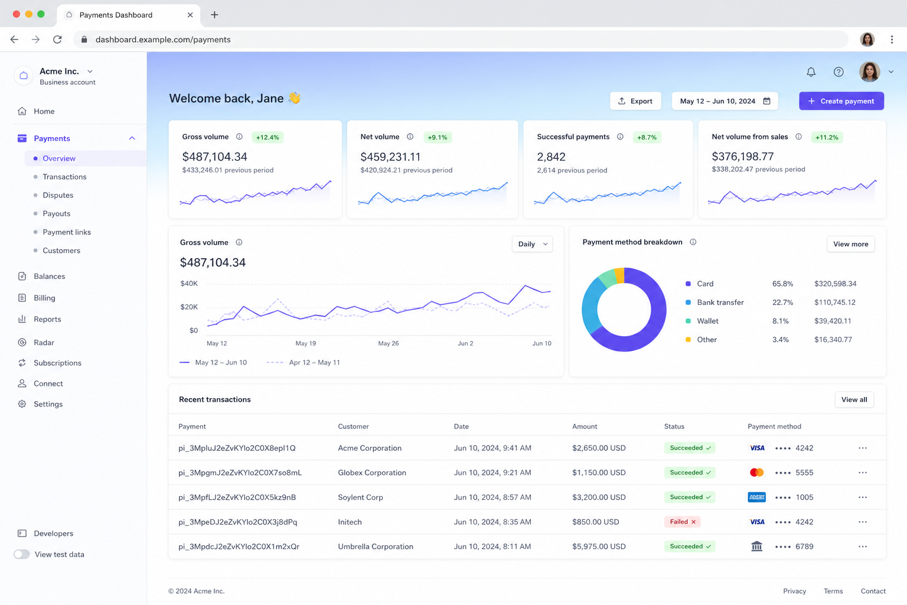Click payment ID pi_3MpluJ2eZvKYlo2C0X8epI1Q
907x605 pixels.
237,448
